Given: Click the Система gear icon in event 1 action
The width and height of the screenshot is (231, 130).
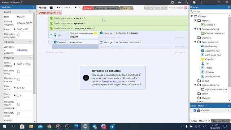Looking at the screenshot, I should pyautogui.click(x=101, y=33).
